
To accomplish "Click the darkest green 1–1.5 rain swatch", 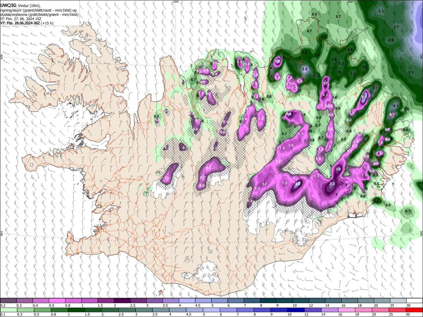I will coord(76,310).
